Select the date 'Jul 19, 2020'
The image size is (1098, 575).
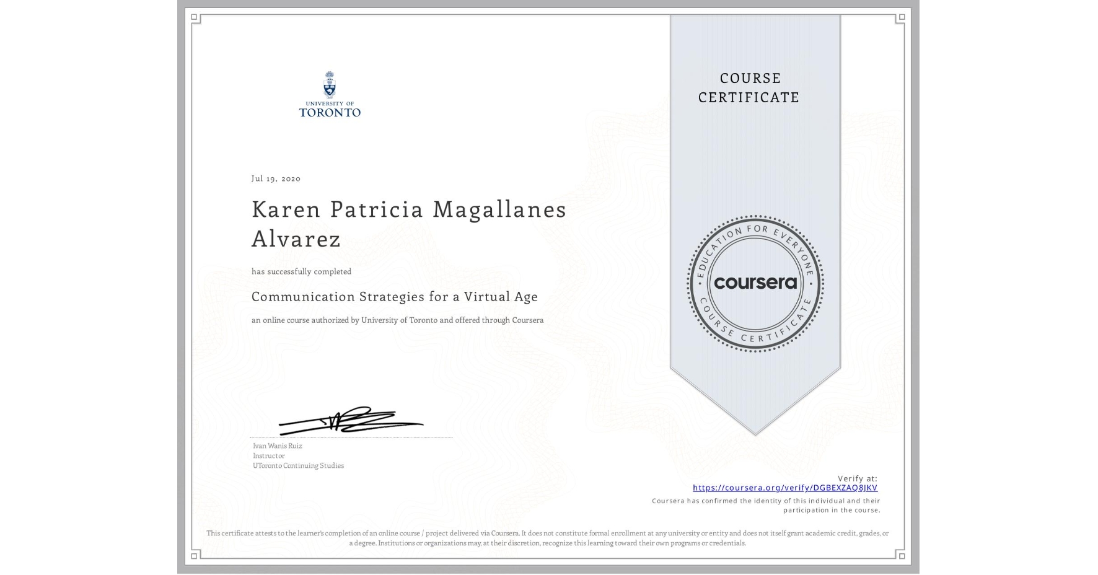click(x=276, y=178)
